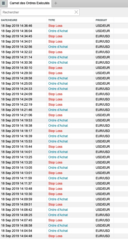Viewport: 128px width, 240px height.
Task: Select the last Stop Loss at 14:04:48
Action: click(55, 236)
